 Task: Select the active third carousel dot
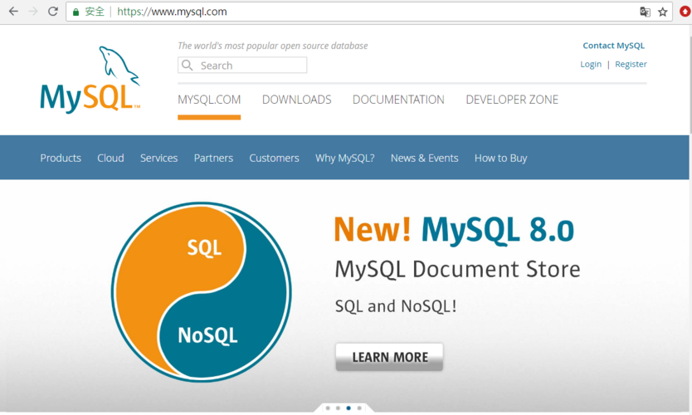(x=348, y=408)
